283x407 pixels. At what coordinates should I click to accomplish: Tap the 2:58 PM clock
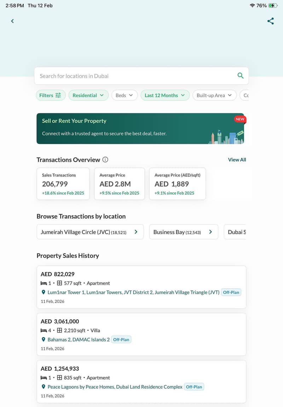point(15,5)
